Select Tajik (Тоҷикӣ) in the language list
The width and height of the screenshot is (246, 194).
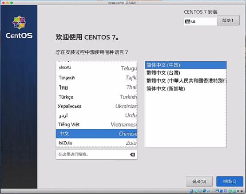pyautogui.click(x=96, y=78)
